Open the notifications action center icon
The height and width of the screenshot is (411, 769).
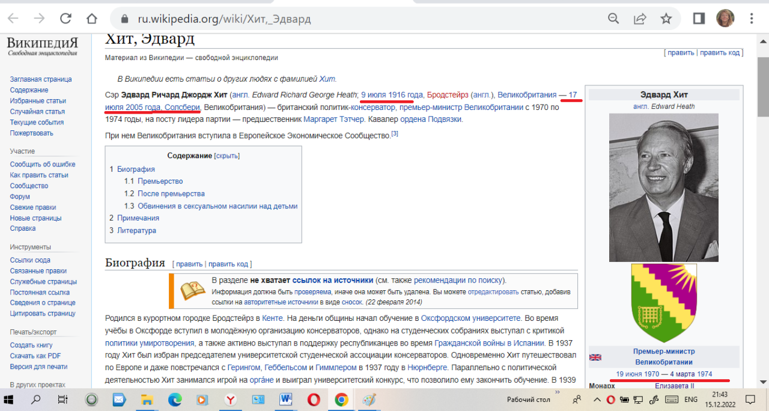pos(750,399)
